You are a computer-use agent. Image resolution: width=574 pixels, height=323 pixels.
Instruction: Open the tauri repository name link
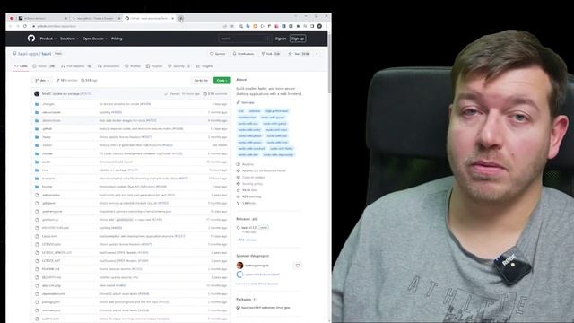pyautogui.click(x=47, y=54)
